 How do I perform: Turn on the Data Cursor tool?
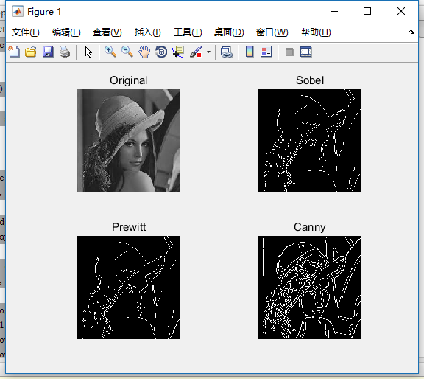(x=178, y=52)
